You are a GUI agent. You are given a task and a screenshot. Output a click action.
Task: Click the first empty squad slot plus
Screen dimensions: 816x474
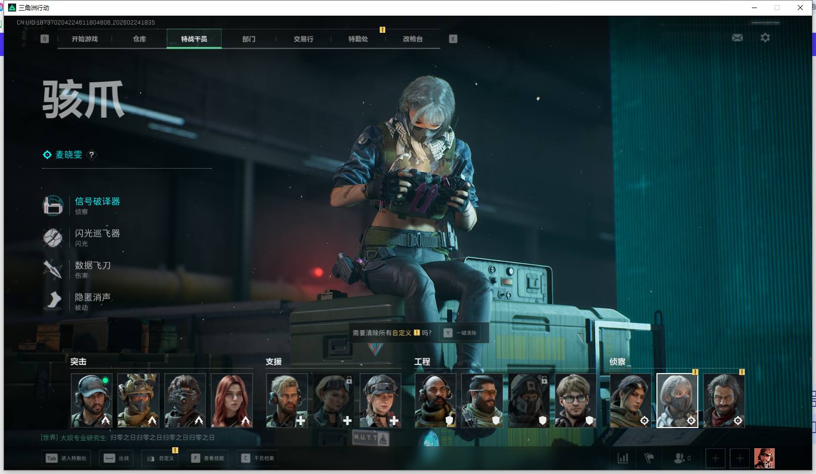[715, 458]
